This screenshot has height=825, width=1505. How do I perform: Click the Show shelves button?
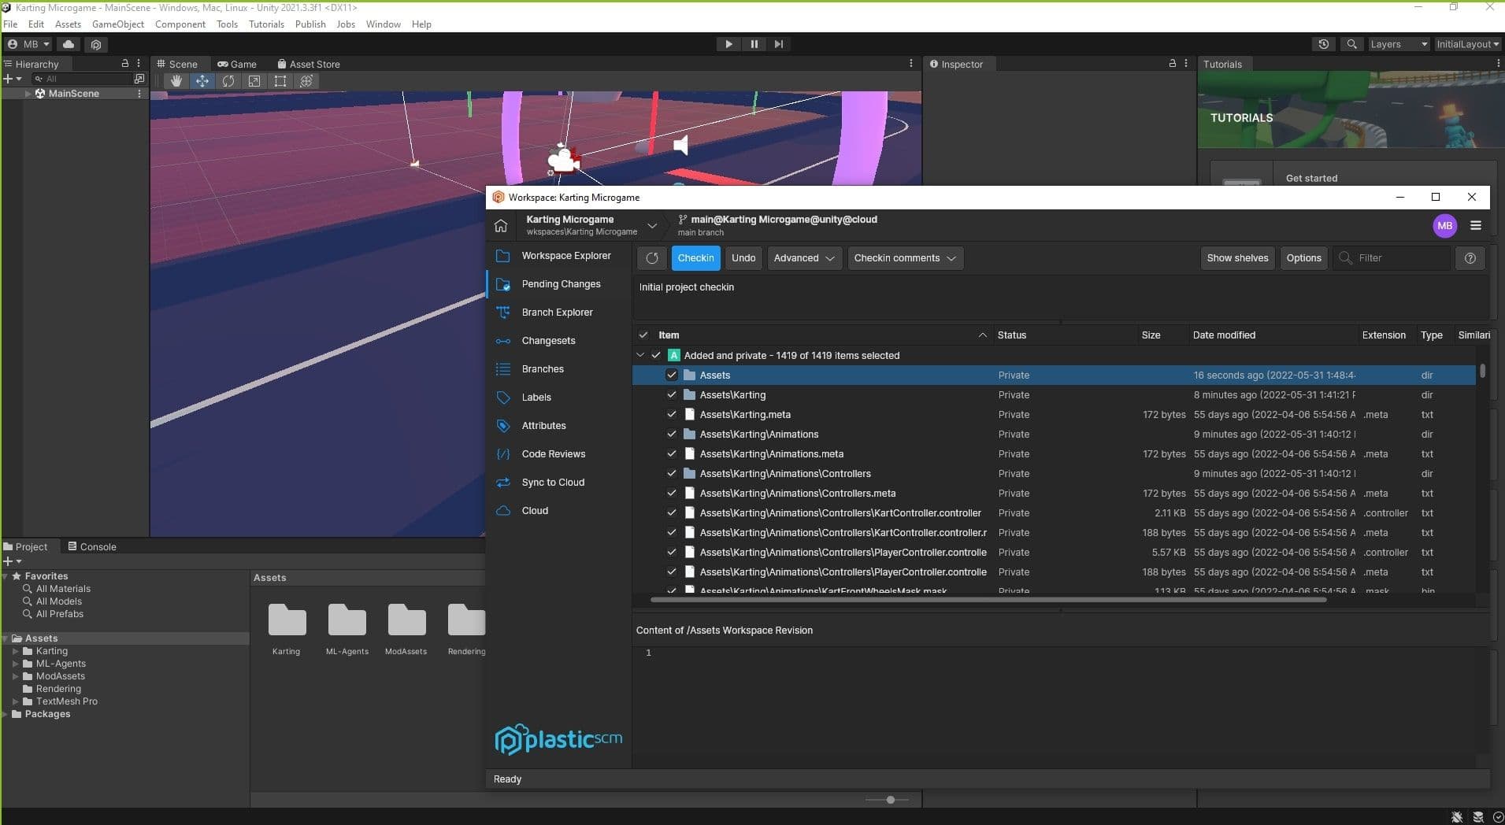click(x=1237, y=258)
